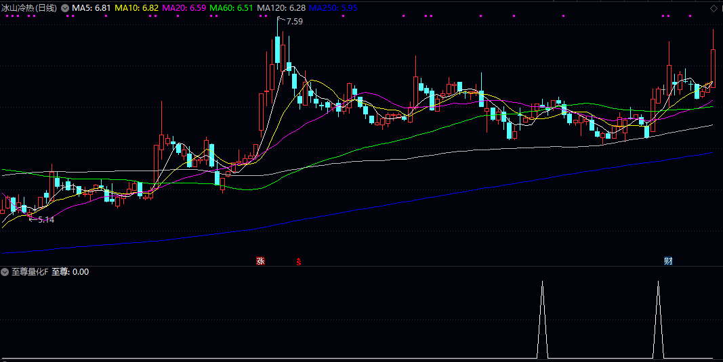Click the magenta MA20: 6.59 label
Viewport: 723px width, 362px height.
184,8
